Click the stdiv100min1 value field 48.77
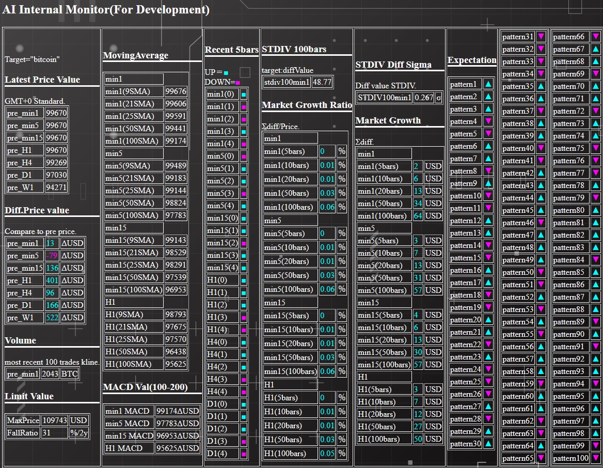The image size is (603, 468). [x=322, y=82]
